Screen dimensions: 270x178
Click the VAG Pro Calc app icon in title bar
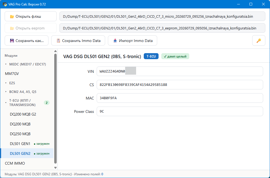5,4
